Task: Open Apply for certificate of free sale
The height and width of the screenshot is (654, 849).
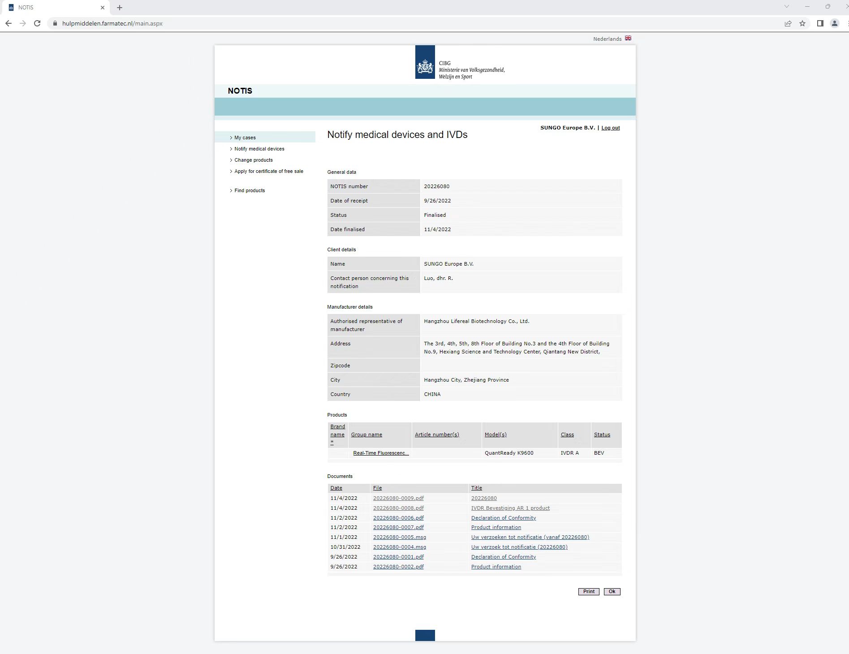Action: [x=268, y=171]
